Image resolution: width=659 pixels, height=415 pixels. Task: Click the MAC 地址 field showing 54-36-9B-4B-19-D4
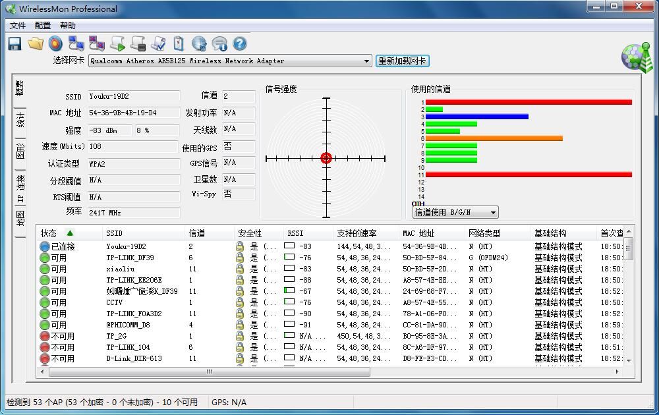(x=134, y=113)
